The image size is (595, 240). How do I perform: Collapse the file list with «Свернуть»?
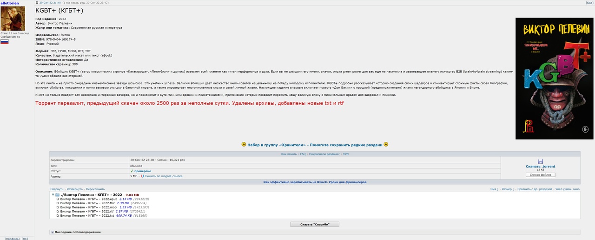[x=57, y=189]
